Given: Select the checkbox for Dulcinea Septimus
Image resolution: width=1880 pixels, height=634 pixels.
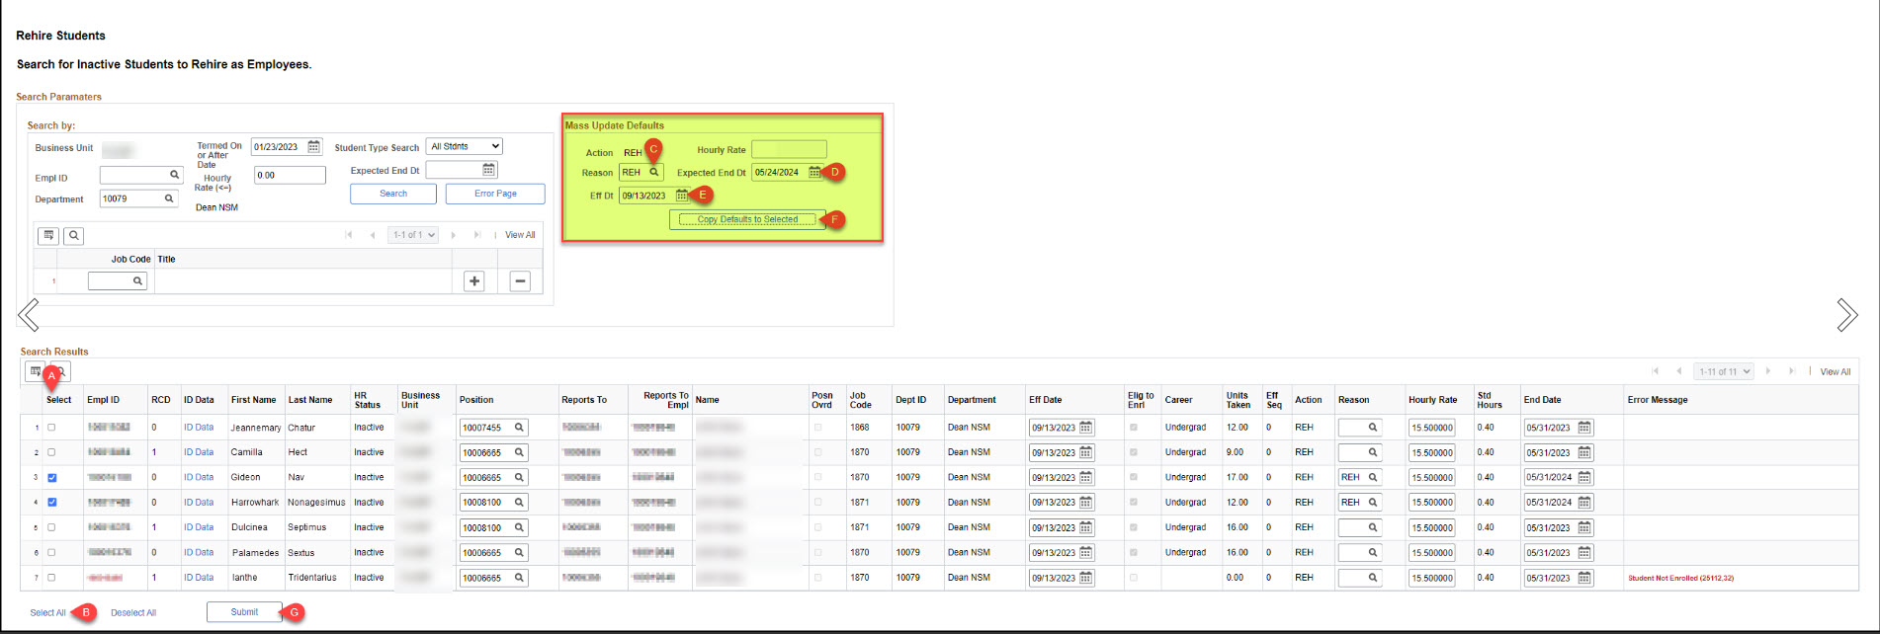Looking at the screenshot, I should 51,527.
